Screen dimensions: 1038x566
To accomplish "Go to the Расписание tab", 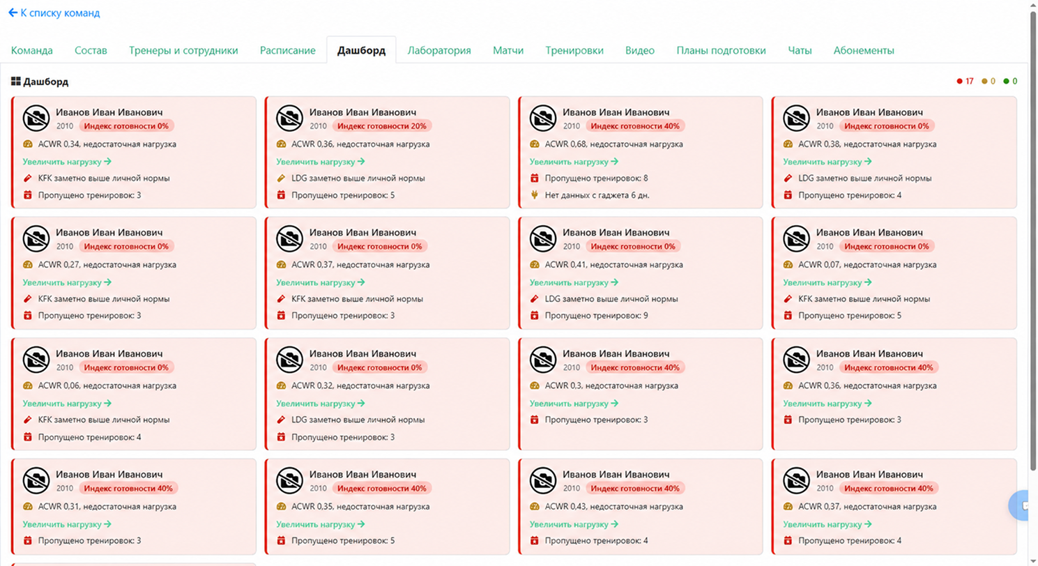I will click(x=288, y=50).
